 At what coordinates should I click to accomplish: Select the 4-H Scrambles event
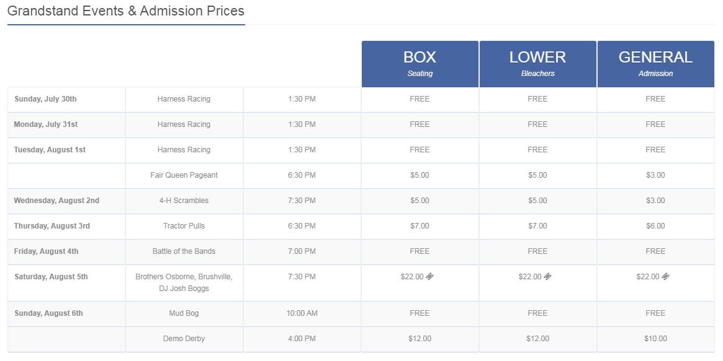[184, 200]
